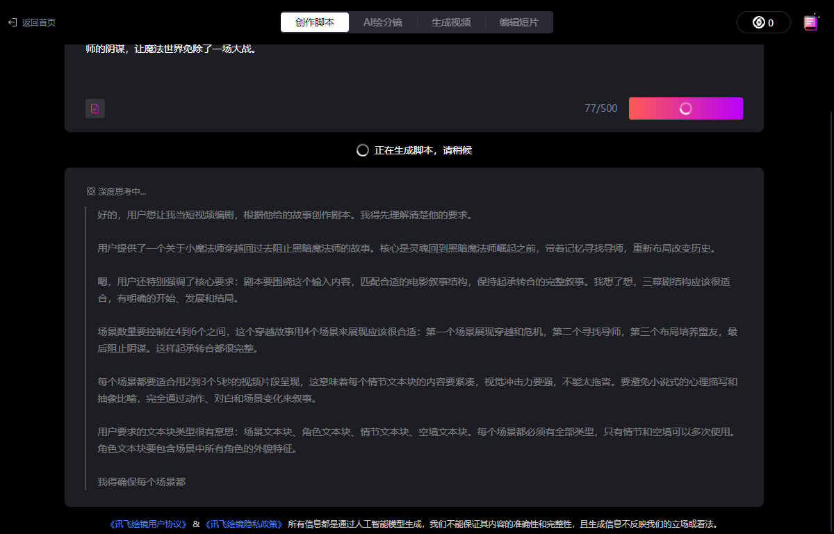The height and width of the screenshot is (534, 834).
Task: Click the paragraph starting 场景数量要控制在4到6个之间
Action: [x=417, y=340]
